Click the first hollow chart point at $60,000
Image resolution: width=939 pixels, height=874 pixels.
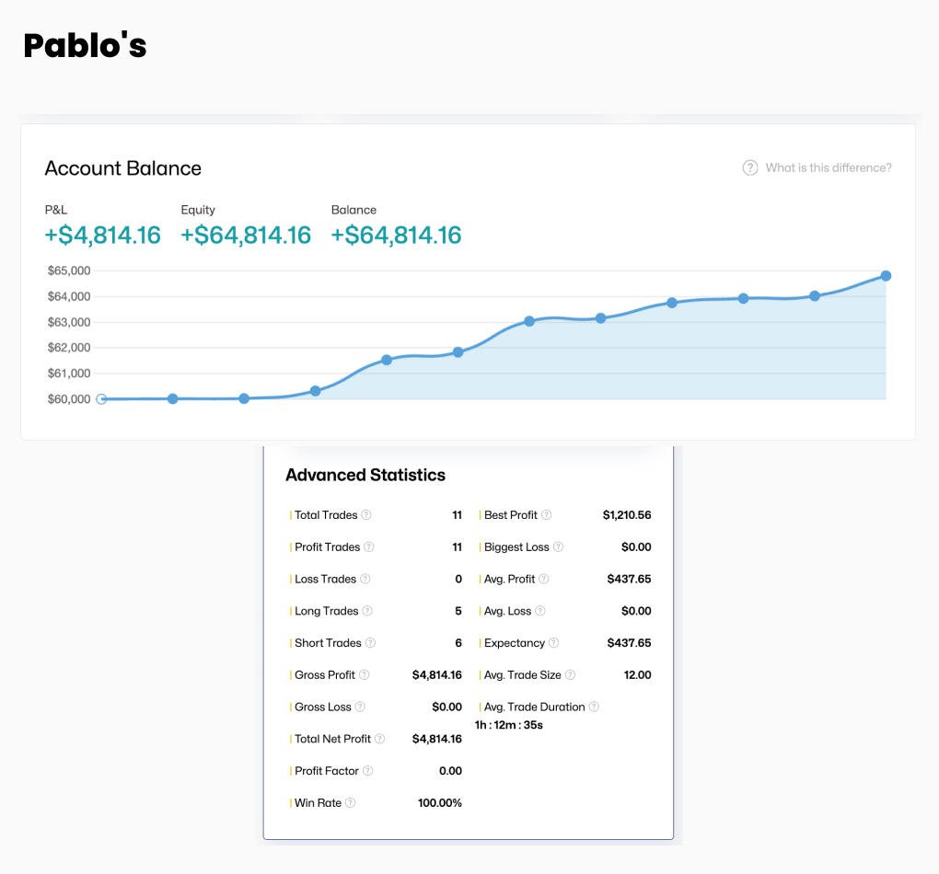(101, 399)
